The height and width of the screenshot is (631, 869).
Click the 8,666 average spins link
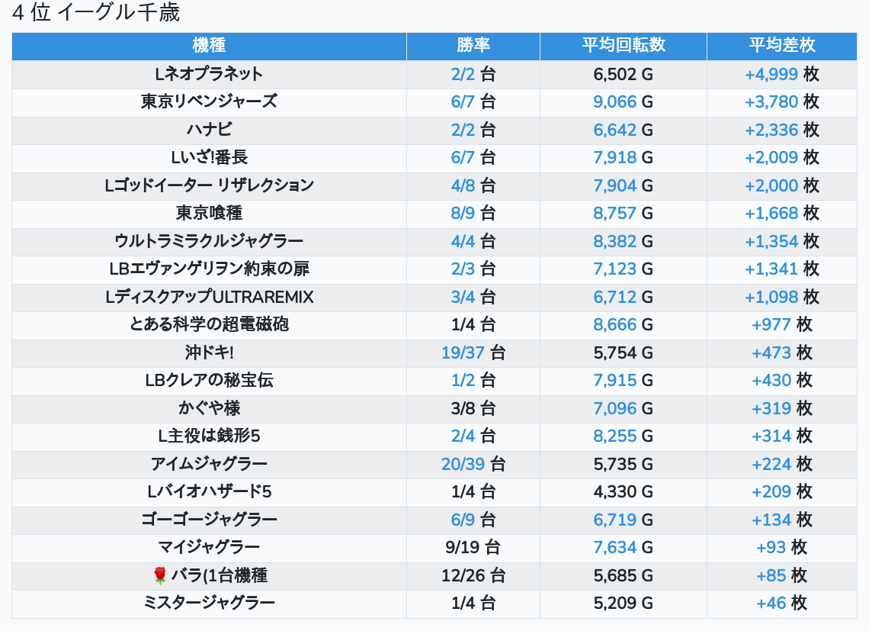(x=614, y=325)
